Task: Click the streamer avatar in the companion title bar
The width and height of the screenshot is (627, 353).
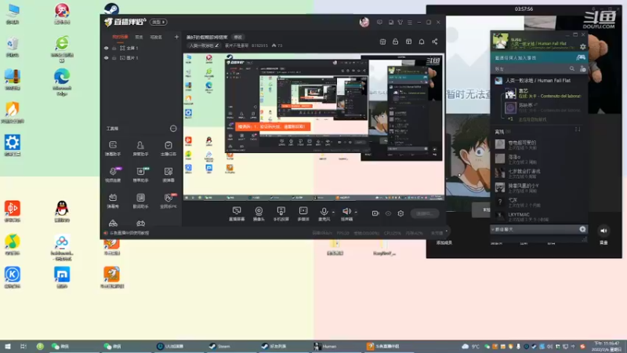Action: [x=364, y=22]
